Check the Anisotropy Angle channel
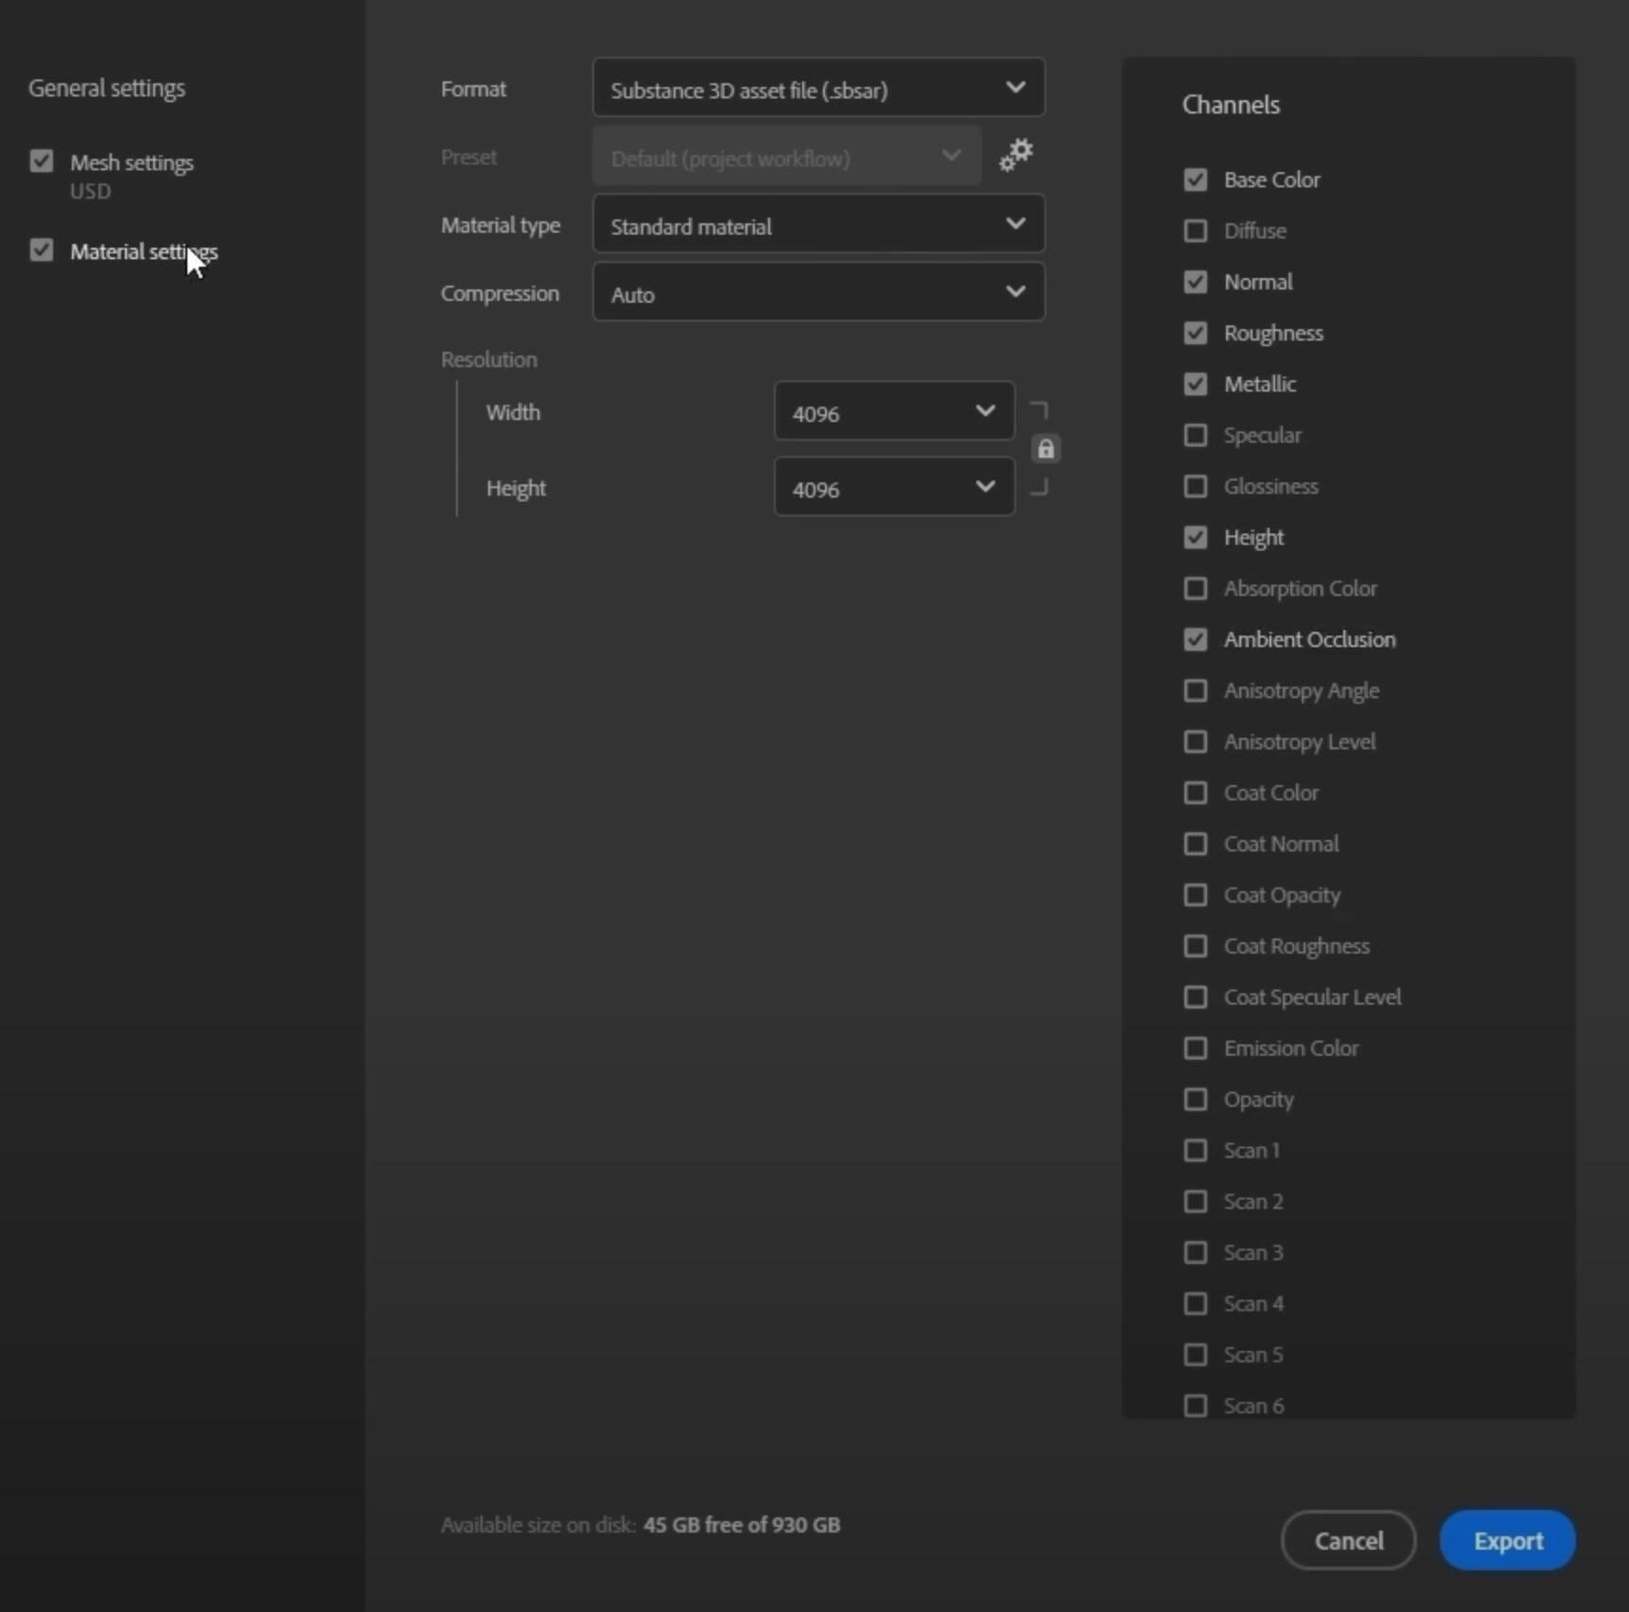This screenshot has width=1629, height=1612. click(x=1196, y=691)
